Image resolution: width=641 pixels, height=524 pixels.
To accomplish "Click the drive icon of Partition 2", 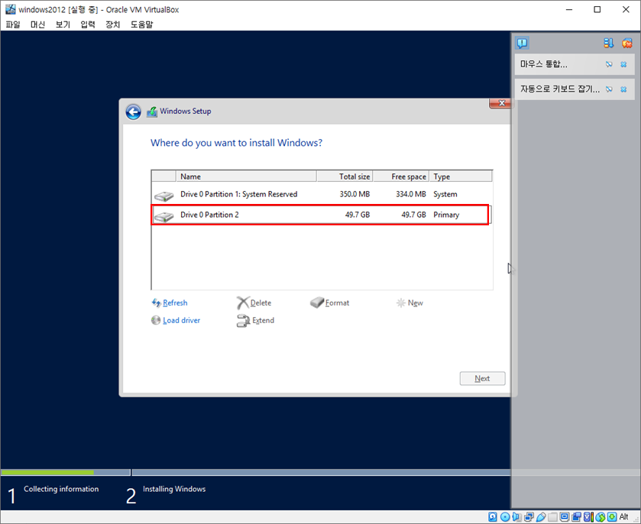I will (164, 216).
